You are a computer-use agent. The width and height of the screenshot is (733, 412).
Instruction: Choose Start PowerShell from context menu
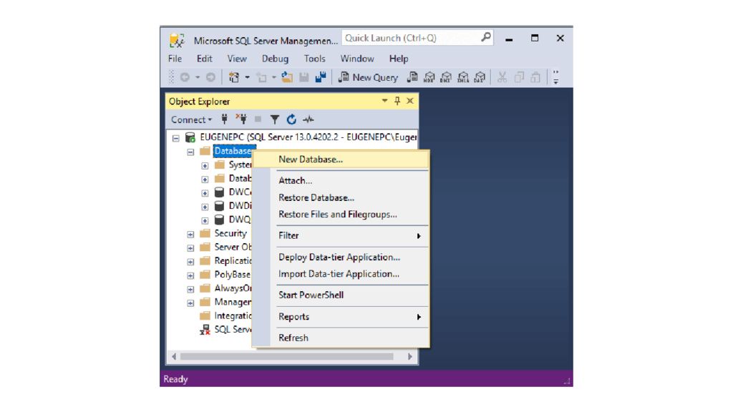point(341,295)
